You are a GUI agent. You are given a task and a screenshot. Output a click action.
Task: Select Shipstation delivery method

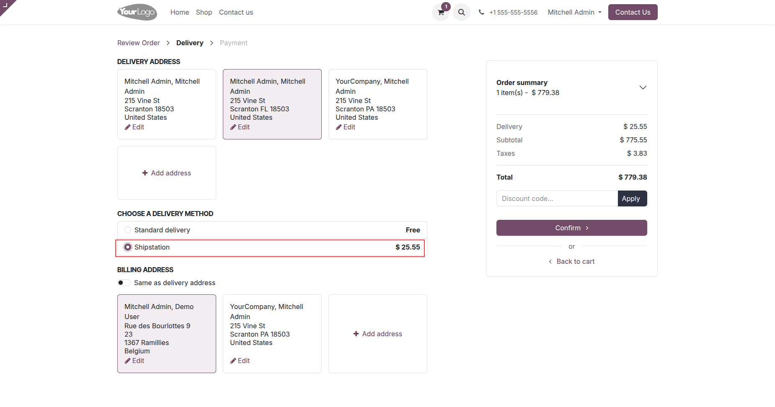pos(128,247)
